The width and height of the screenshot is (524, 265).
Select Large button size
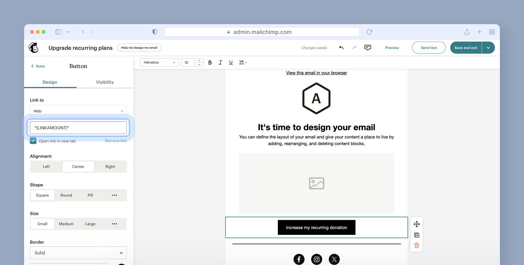[x=90, y=224]
